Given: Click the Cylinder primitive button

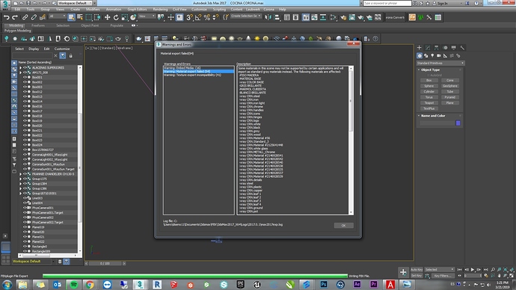Looking at the screenshot, I should click(x=429, y=92).
